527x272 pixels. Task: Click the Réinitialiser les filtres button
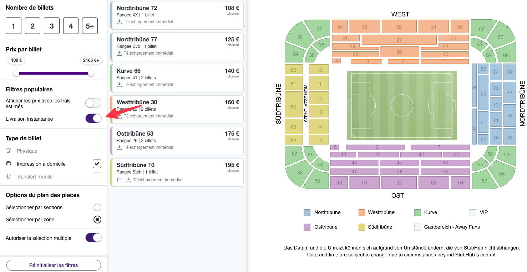[x=53, y=265]
